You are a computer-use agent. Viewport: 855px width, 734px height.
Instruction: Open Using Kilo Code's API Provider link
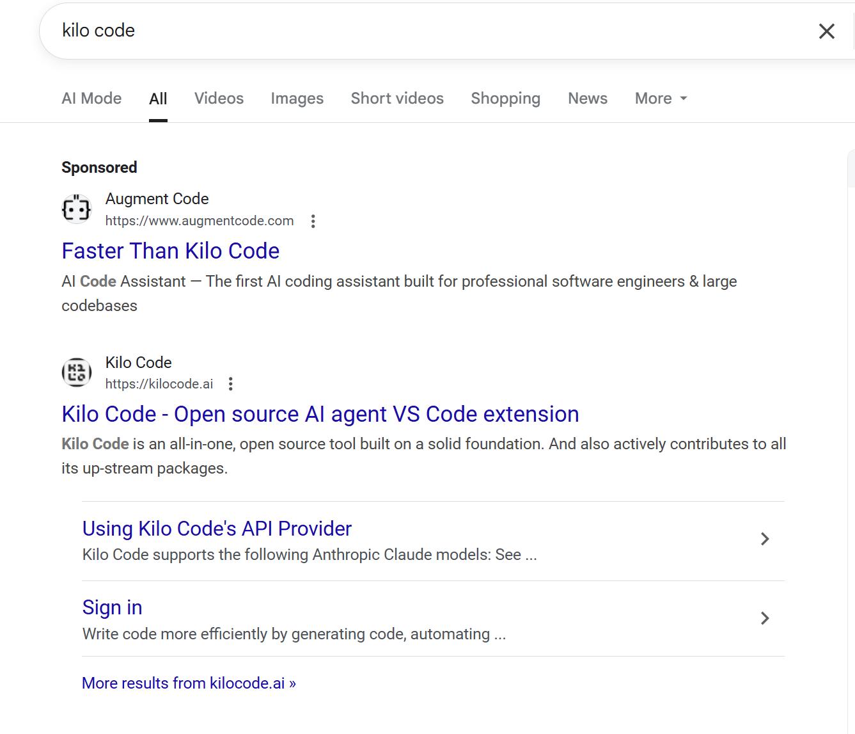click(217, 529)
